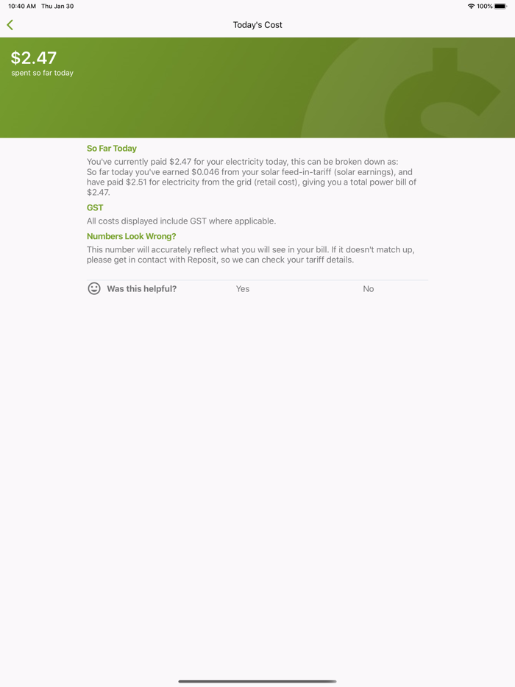Tap the contact Reposit tariff details text
This screenshot has width=515, height=687.
pos(251,254)
